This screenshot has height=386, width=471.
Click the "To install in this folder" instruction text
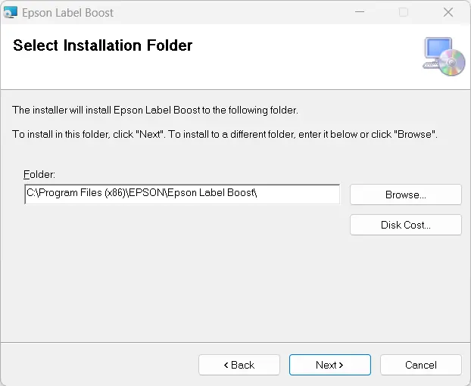point(225,134)
